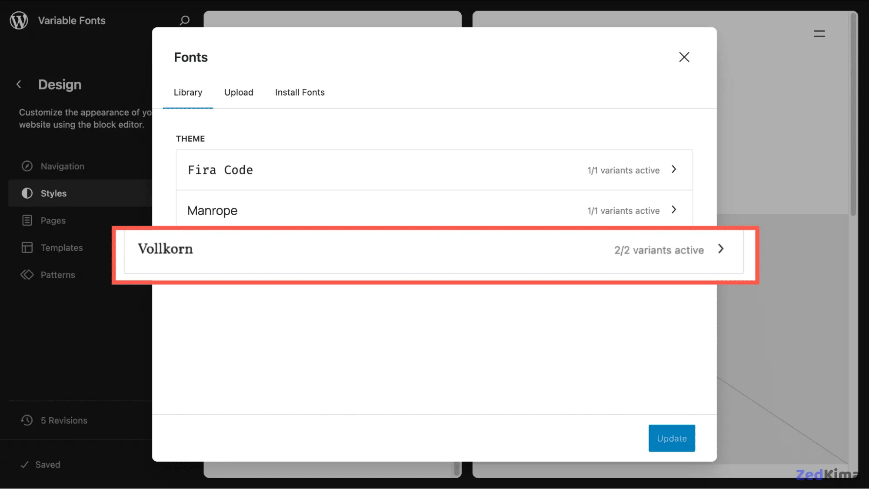Click the back arrow beside Design

pyautogui.click(x=19, y=84)
